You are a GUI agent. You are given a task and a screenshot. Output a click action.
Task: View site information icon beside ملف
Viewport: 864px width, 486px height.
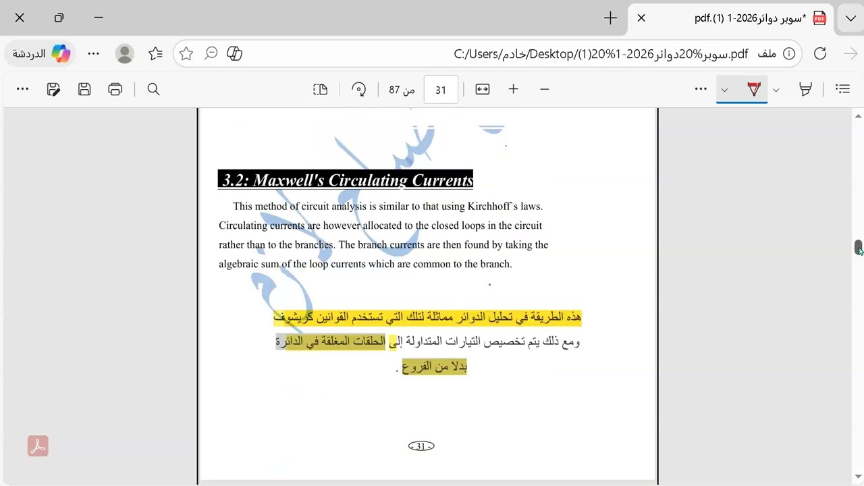(789, 53)
